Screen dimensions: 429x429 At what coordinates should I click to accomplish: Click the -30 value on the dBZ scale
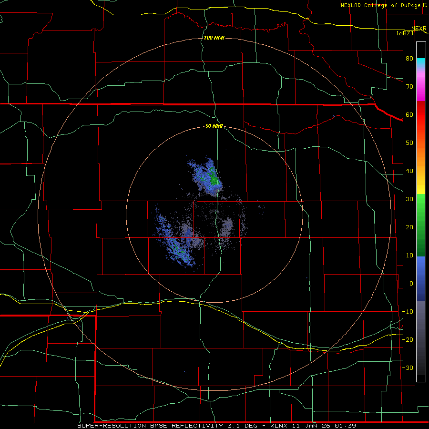tap(408, 368)
